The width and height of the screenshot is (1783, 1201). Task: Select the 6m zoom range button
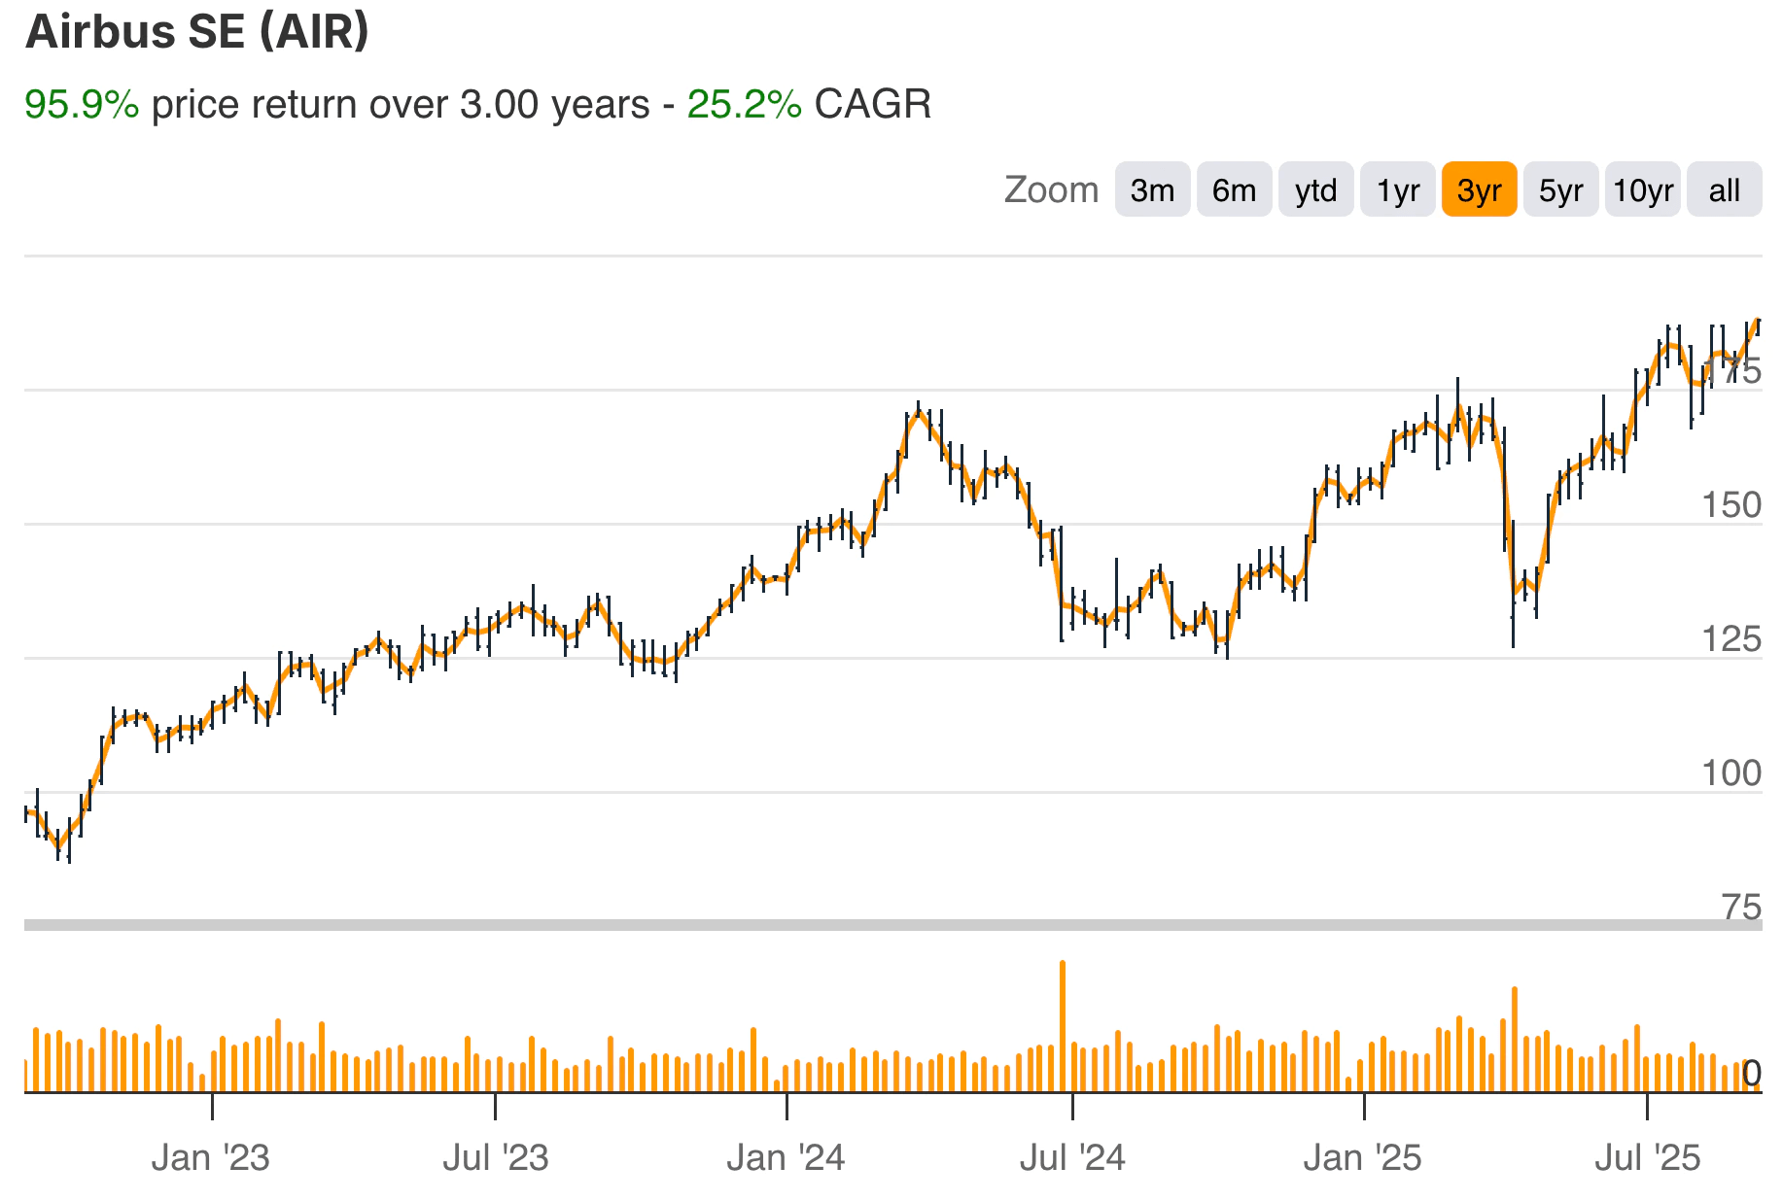pyautogui.click(x=1234, y=189)
